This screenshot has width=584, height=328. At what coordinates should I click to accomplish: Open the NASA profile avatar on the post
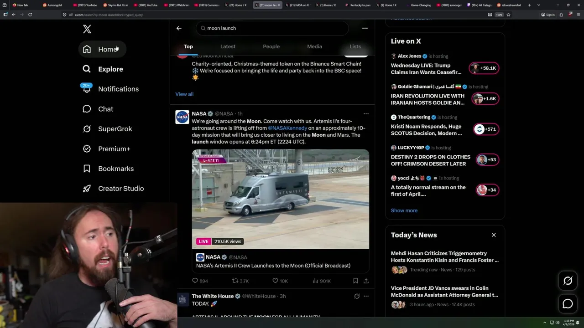click(x=182, y=117)
